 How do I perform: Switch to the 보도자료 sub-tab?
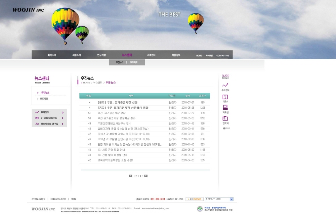click(x=134, y=63)
